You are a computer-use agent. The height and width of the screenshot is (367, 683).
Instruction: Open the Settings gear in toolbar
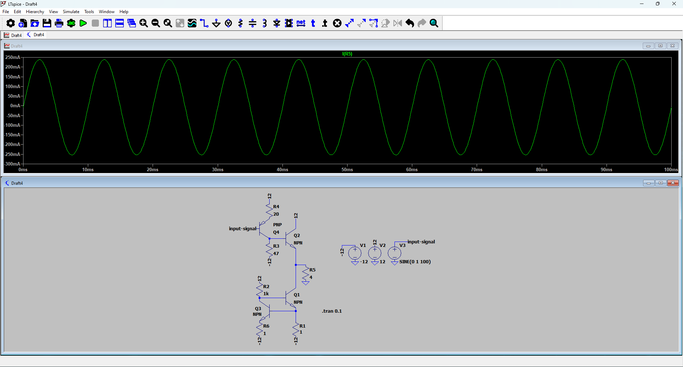click(11, 23)
